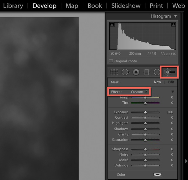Click the f/4.0 aperture readout
Screen dimensions: 188x180
click(x=152, y=54)
